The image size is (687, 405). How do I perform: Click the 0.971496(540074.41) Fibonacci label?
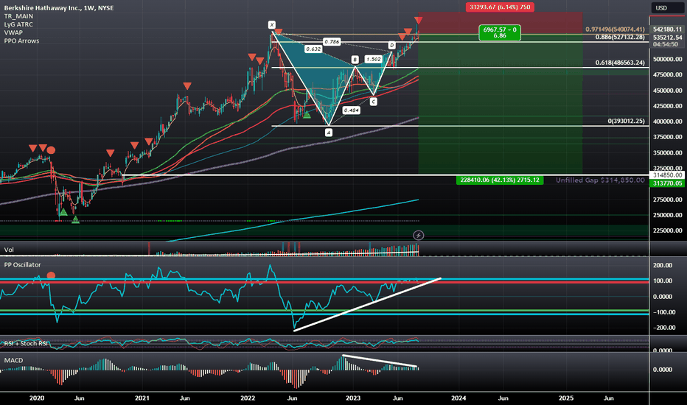pyautogui.click(x=615, y=29)
